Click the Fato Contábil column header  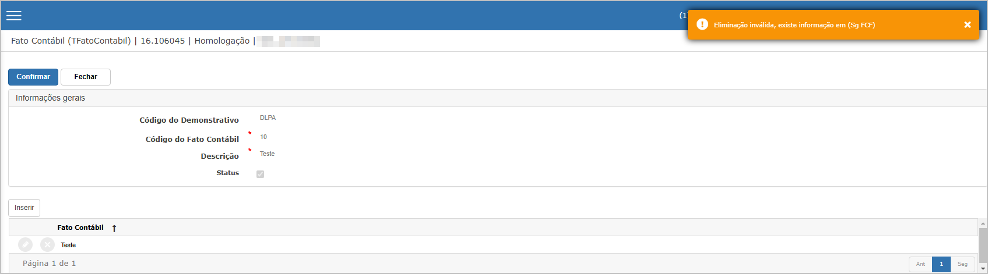80,227
